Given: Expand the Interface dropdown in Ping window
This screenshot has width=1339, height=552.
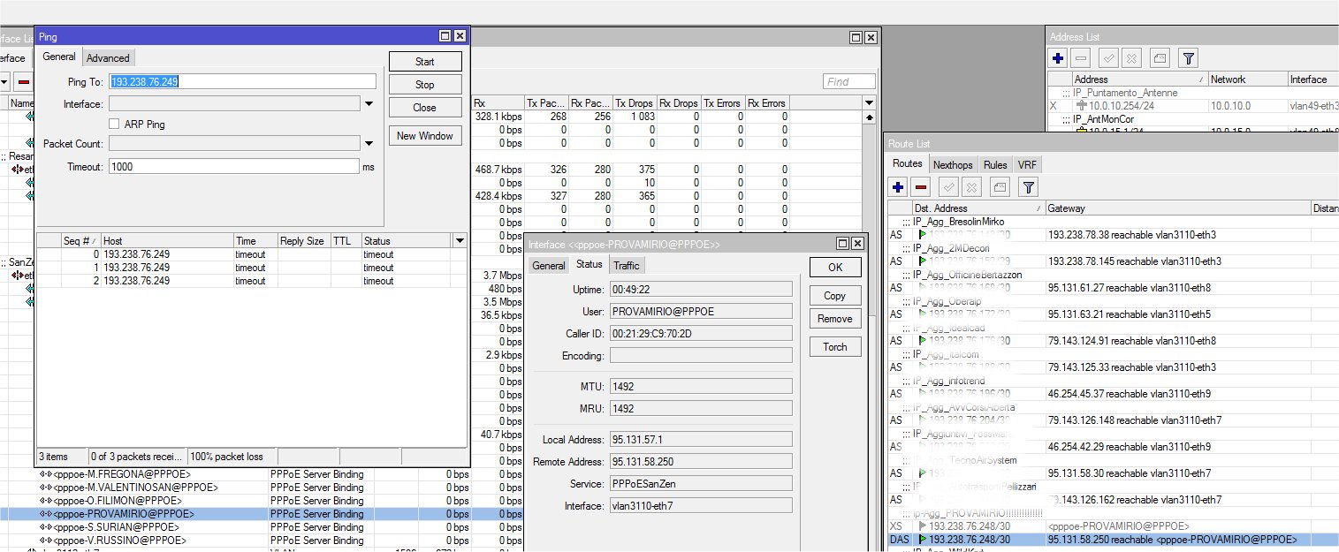Looking at the screenshot, I should click(368, 104).
